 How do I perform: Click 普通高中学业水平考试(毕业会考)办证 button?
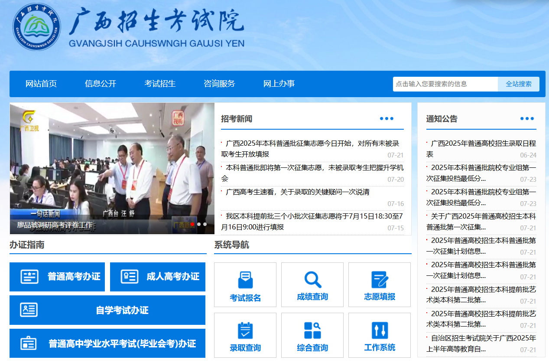[x=107, y=343]
